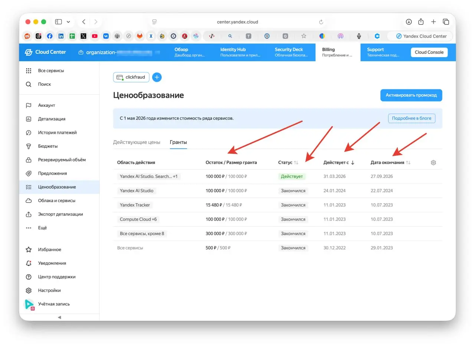This screenshot has width=475, height=346.
Task: Open Настройки via the gear icon
Action: pos(29,290)
